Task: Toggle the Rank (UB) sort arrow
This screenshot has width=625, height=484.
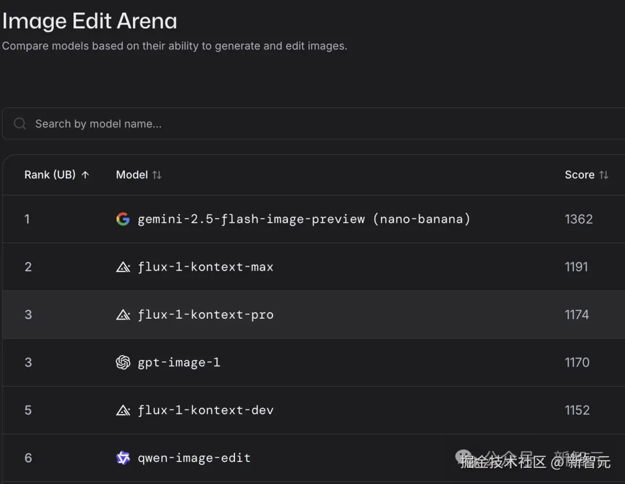Action: tap(85, 175)
